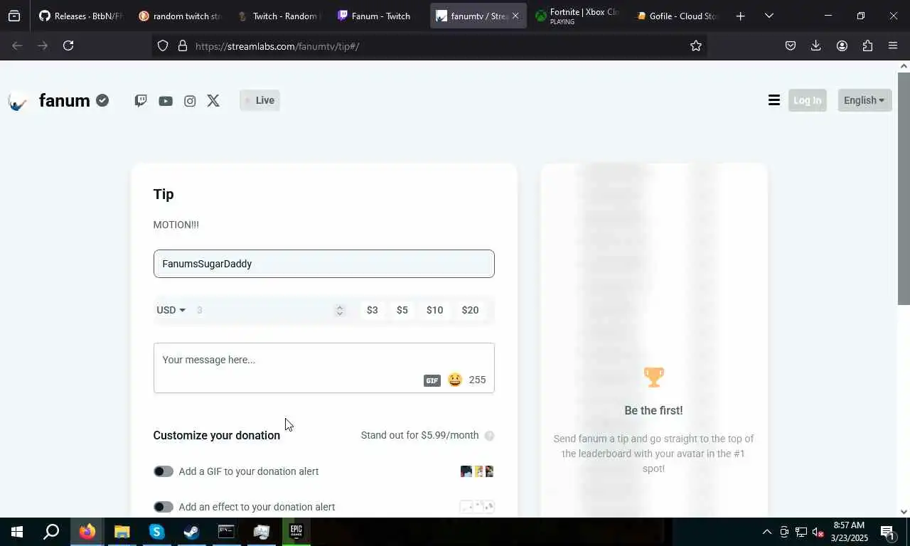The width and height of the screenshot is (910, 546).
Task: Open the list all tabs dropdown
Action: pyautogui.click(x=769, y=16)
